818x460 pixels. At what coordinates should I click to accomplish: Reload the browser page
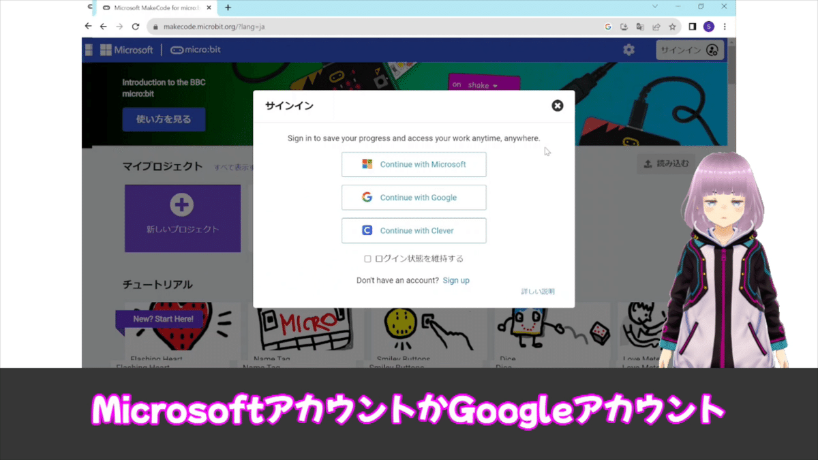pyautogui.click(x=136, y=27)
